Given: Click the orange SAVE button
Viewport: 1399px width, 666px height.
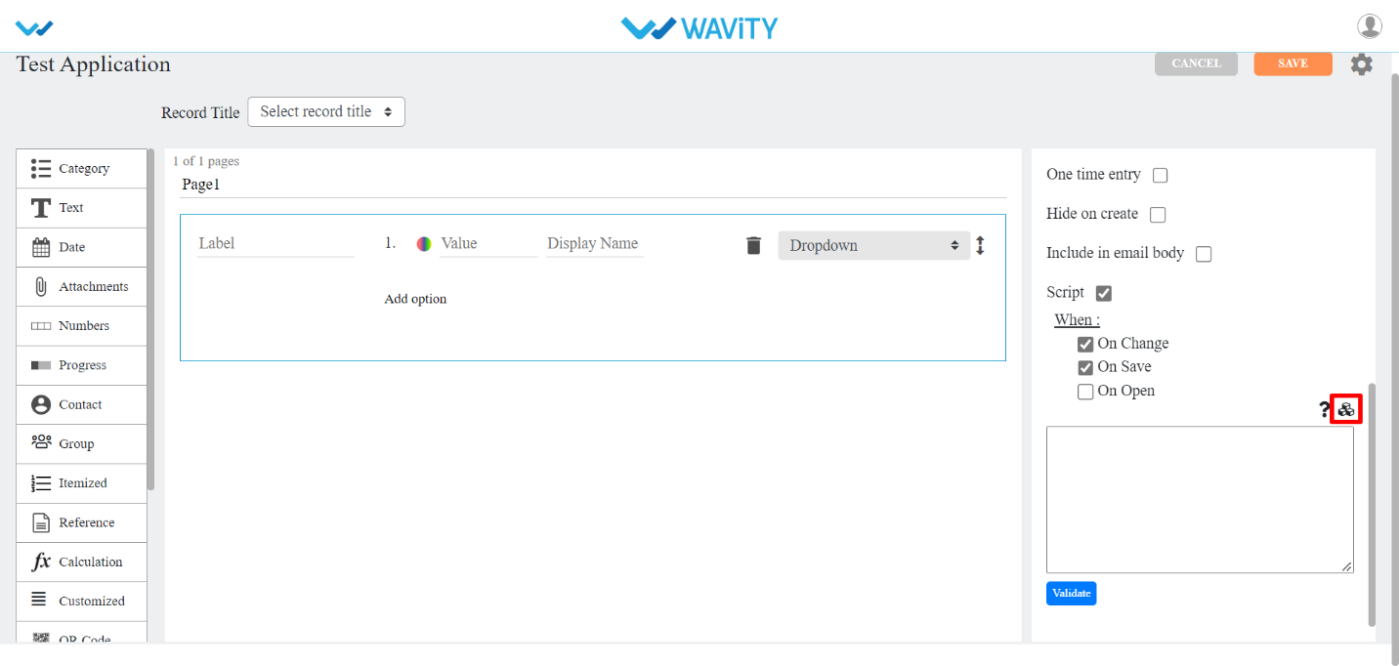Looking at the screenshot, I should tap(1293, 63).
